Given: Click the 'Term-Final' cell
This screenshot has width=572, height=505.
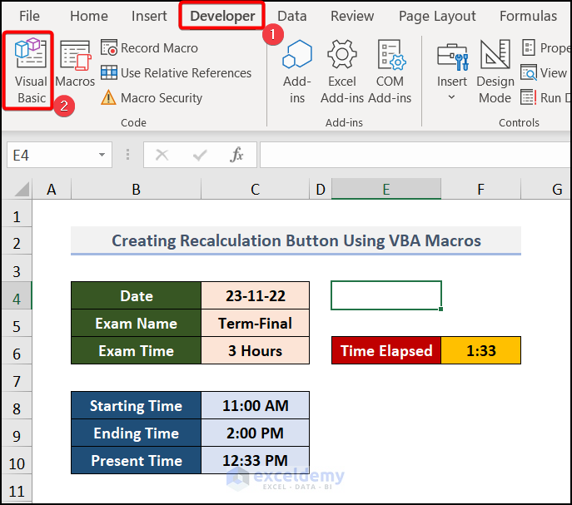Looking at the screenshot, I should click(255, 323).
